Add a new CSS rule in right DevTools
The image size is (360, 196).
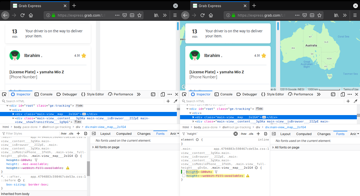click(x=258, y=134)
